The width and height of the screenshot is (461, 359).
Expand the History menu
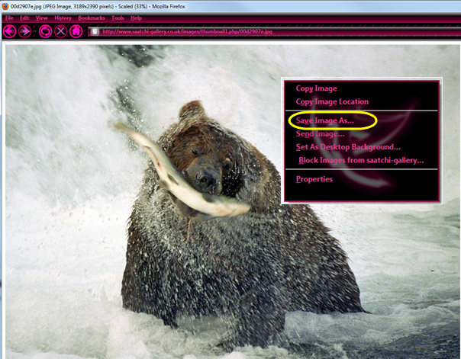(63, 18)
